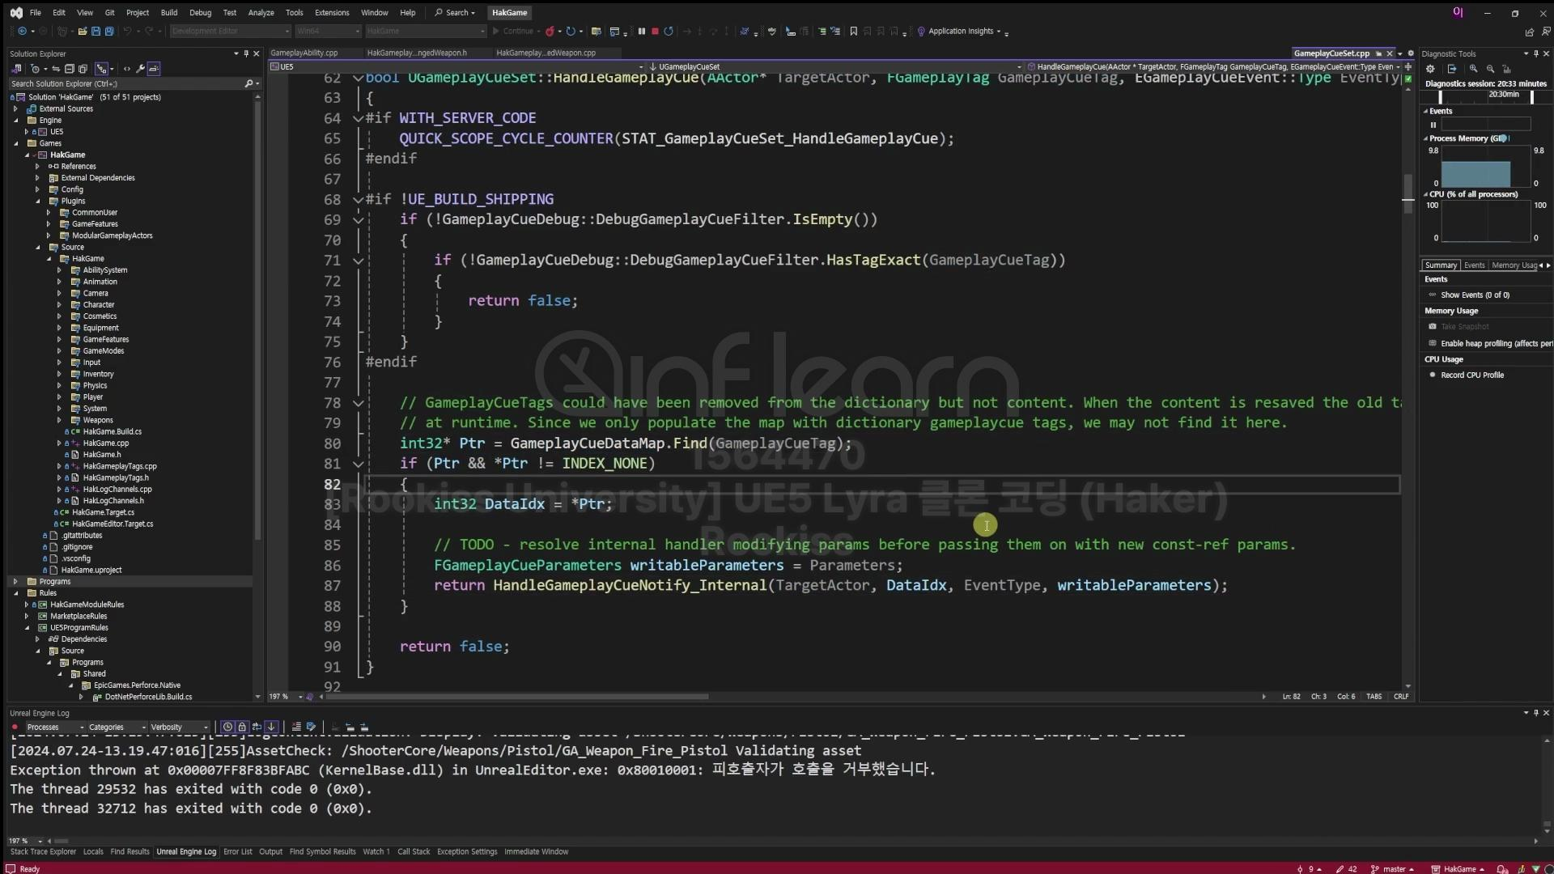The width and height of the screenshot is (1554, 874).
Task: Open the Verbosity dropdown
Action: point(178,727)
